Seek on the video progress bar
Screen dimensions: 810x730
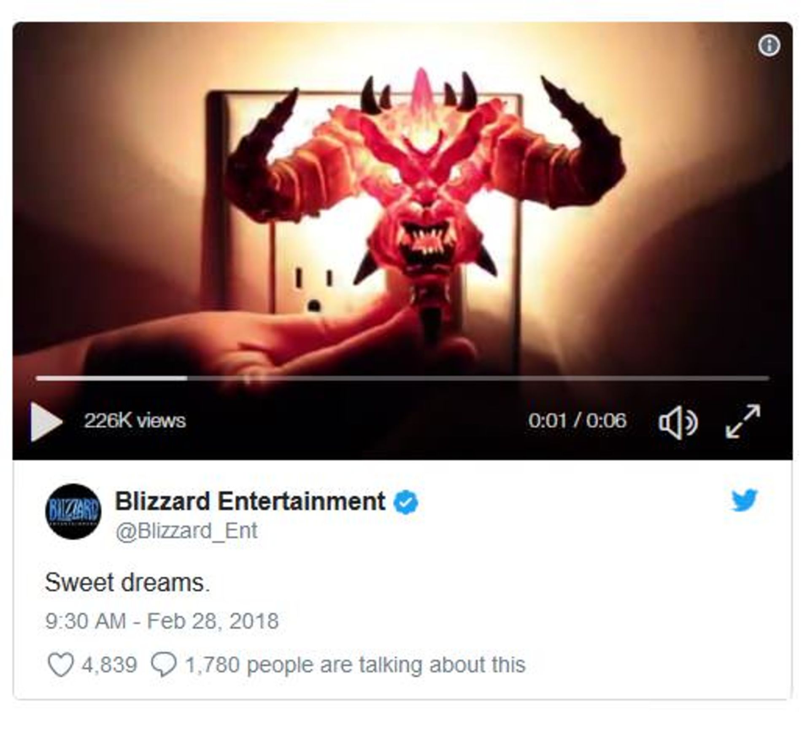click(x=402, y=378)
